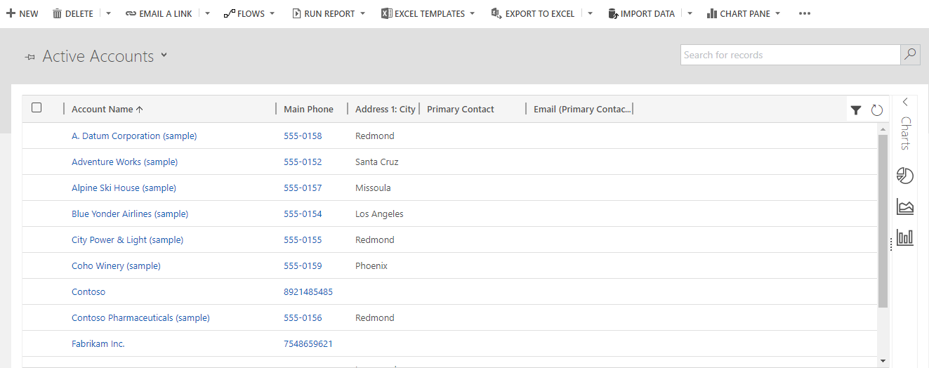
Task: Sort by Primary Contact column header
Action: (x=461, y=110)
